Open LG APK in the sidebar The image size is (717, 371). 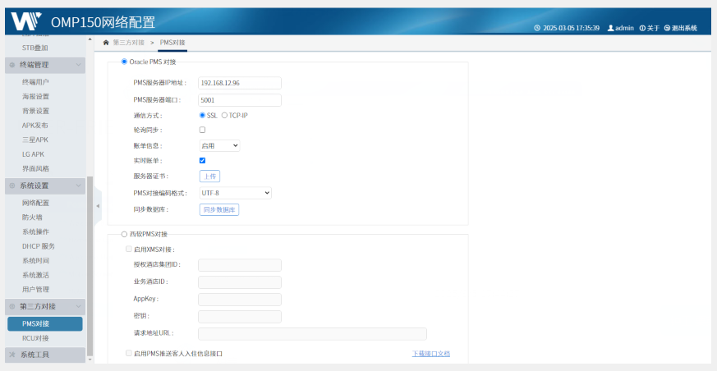point(33,154)
